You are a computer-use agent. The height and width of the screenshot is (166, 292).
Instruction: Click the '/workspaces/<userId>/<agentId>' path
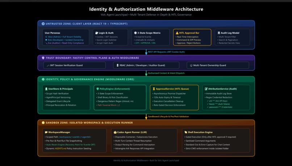coord(75,137)
